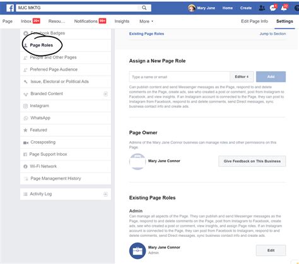Click the Mary Jane profile name
Screen dimensions: 299x264
click(206, 8)
